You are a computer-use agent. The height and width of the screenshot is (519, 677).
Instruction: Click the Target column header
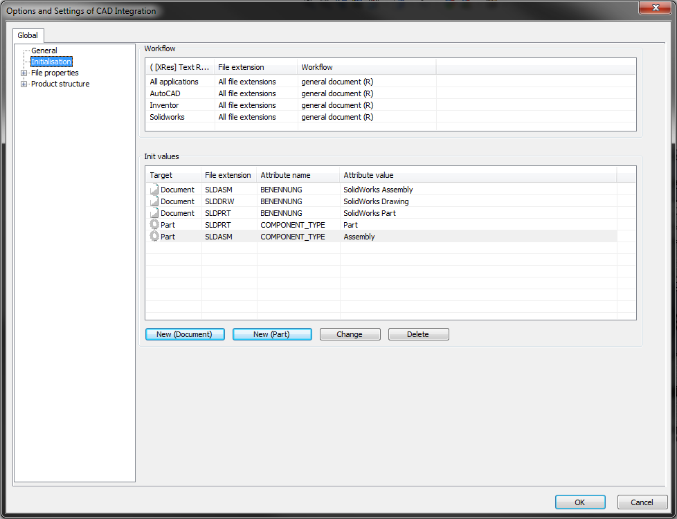[173, 175]
